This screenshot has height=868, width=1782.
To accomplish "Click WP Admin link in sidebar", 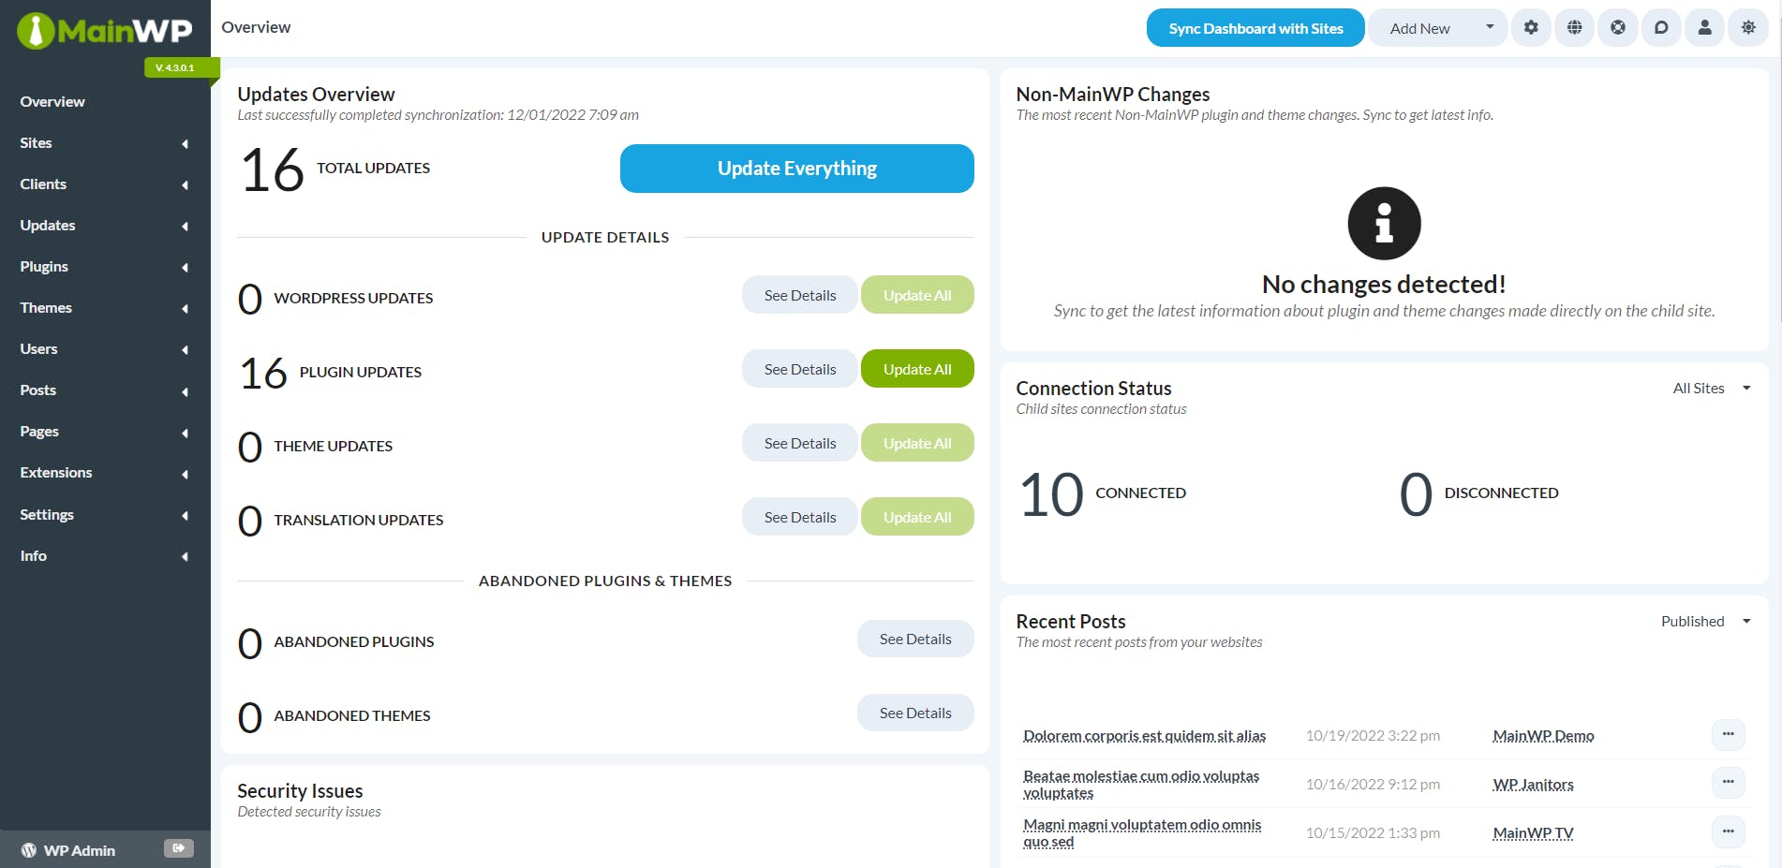I will point(79,850).
